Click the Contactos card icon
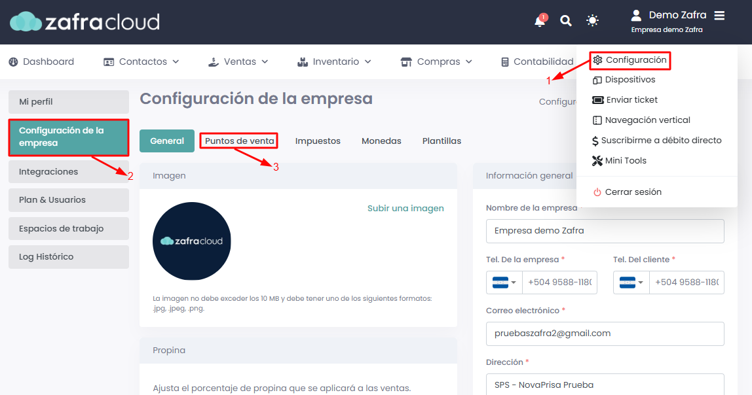 point(109,61)
